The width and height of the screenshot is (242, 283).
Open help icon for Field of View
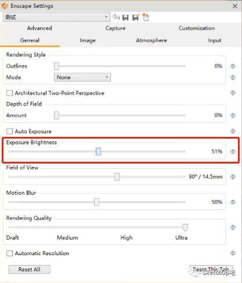point(233,177)
